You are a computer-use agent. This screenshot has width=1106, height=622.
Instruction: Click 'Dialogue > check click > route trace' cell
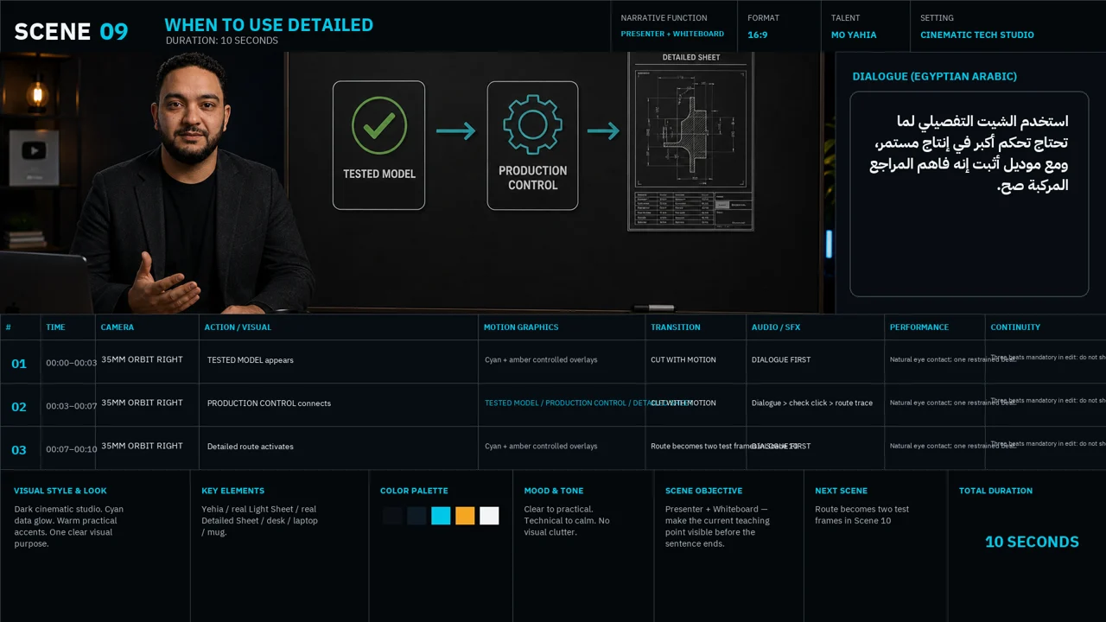click(812, 403)
